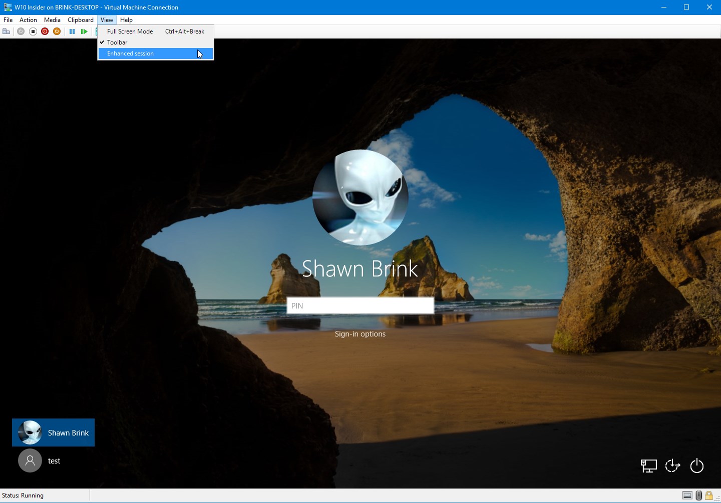Open the Sign-in options link
This screenshot has width=721, height=503.
pos(360,334)
